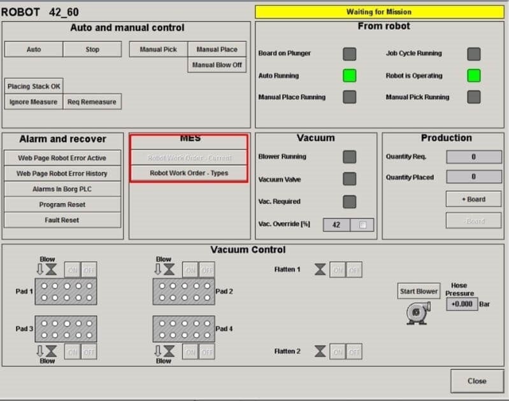Open Alarms In Borg PLC

coord(62,189)
